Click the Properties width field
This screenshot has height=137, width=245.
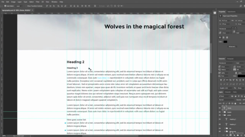[225, 21]
